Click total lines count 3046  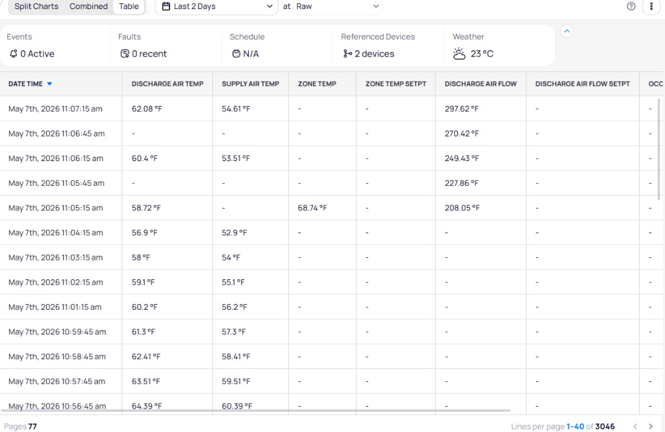click(x=605, y=426)
